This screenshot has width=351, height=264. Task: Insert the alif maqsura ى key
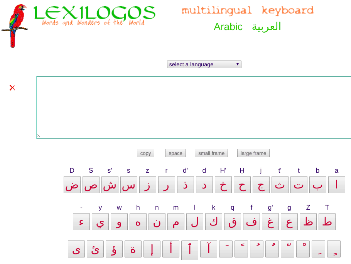click(x=76, y=249)
